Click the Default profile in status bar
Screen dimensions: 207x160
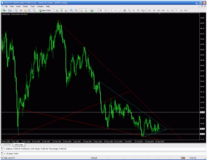click(94, 158)
